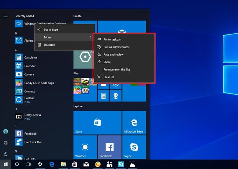Open Task View on taskbar
Viewport: 238px width, 169px height.
point(28,164)
